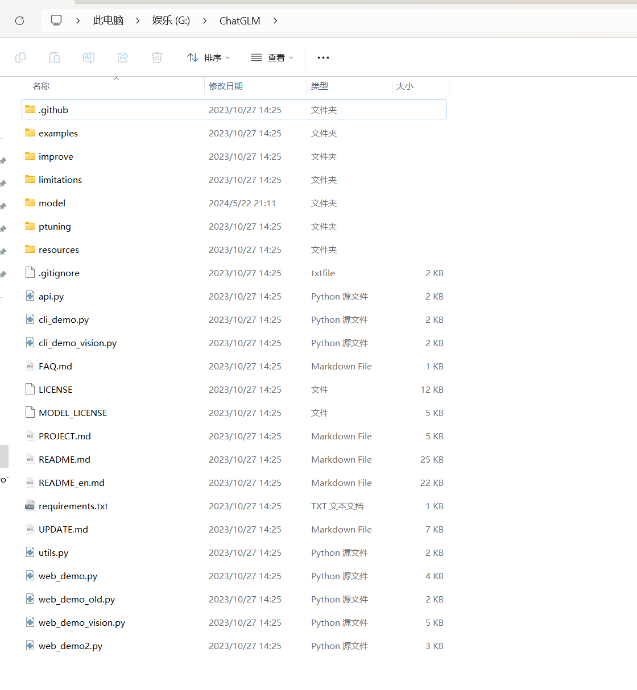Select the cli_demo_vision.py file name
637x690 pixels.
click(77, 343)
